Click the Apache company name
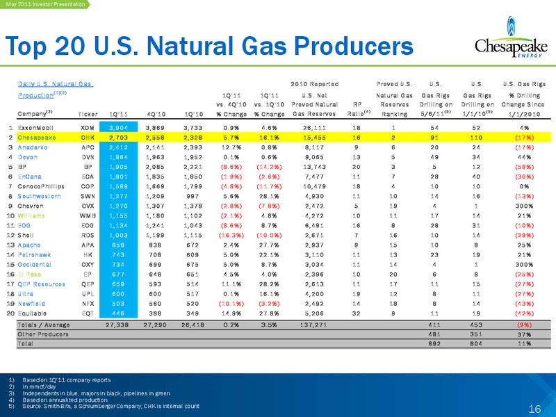 [x=29, y=245]
